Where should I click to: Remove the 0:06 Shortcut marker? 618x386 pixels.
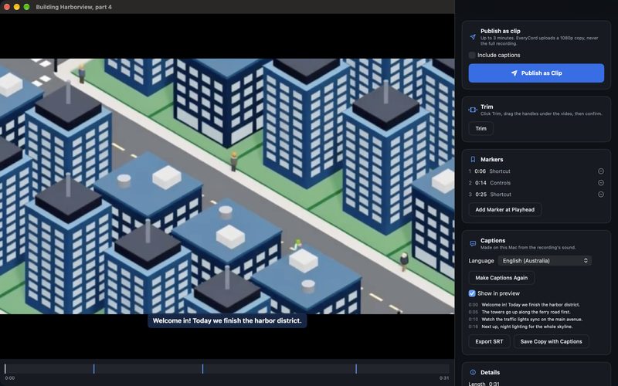tap(601, 171)
